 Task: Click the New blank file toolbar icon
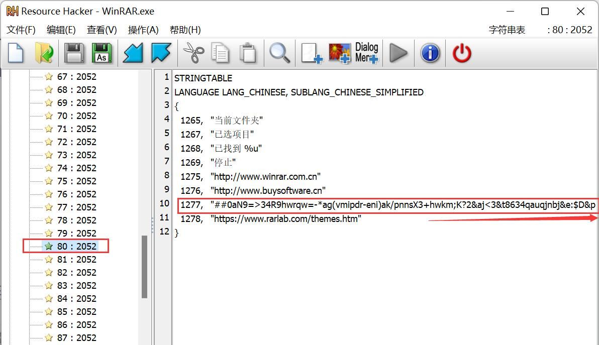(x=16, y=53)
